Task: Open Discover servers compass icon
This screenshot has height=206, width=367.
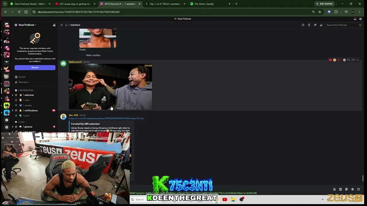Action: click(x=7, y=127)
